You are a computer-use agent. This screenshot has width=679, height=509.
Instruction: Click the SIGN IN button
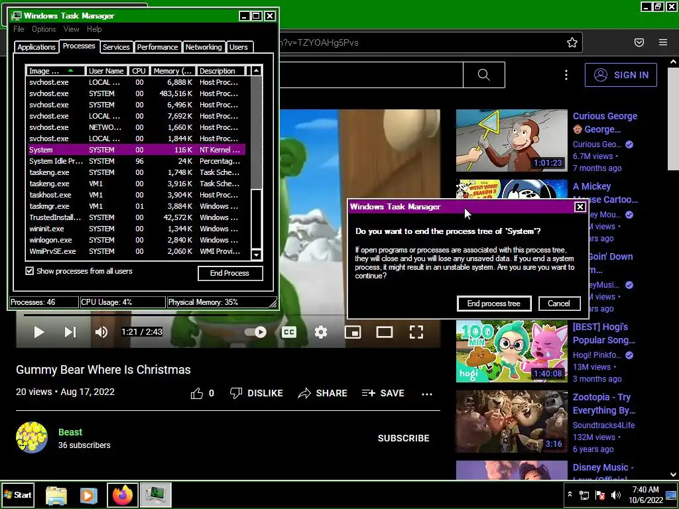pos(621,75)
